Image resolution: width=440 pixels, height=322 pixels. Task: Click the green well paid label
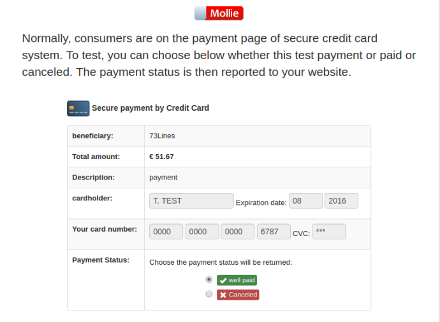click(237, 280)
